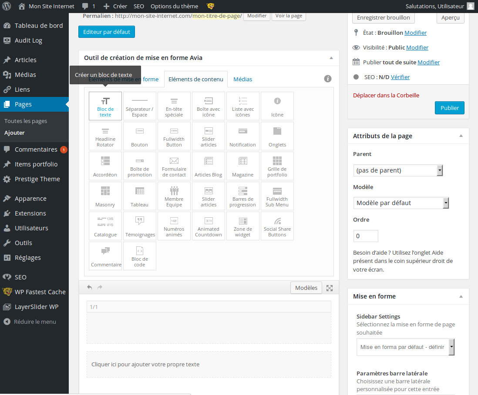
Task: Open LayerSlider WP menu item
Action: point(34,307)
